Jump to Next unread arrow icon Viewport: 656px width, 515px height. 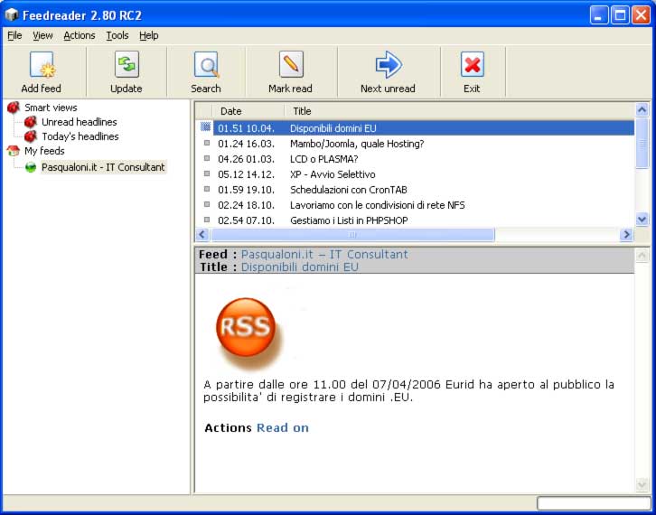[x=389, y=64]
